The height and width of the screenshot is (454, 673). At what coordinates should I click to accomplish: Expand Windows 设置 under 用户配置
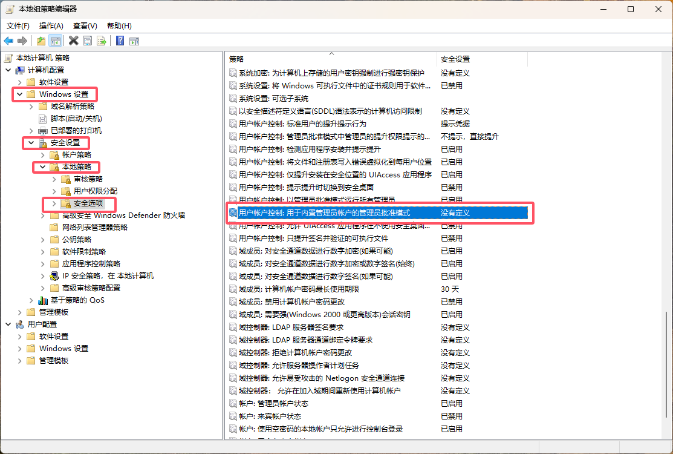(x=20, y=348)
